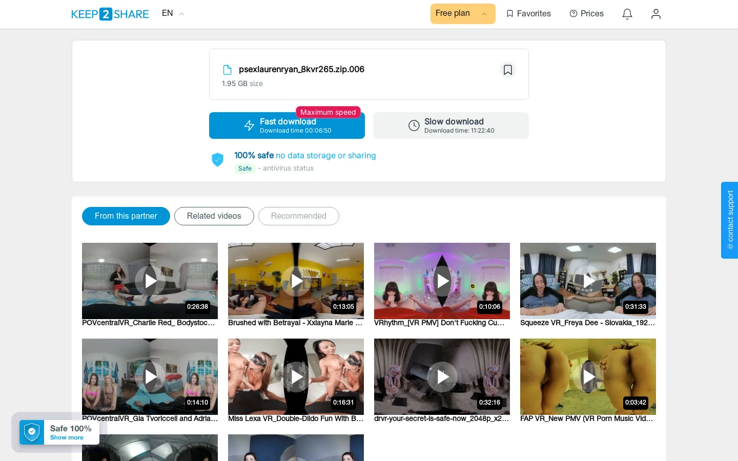Click the shield icon in Safe 100% widget
738x461 pixels.
tap(32, 432)
